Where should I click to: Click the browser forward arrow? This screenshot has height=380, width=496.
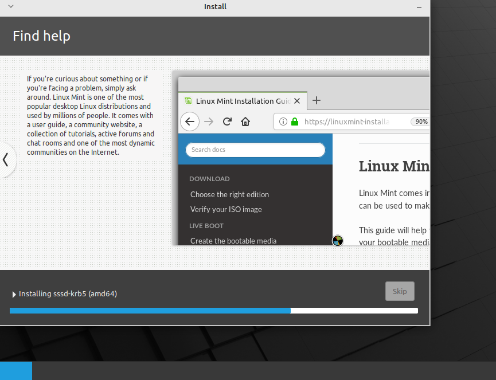pyautogui.click(x=209, y=122)
